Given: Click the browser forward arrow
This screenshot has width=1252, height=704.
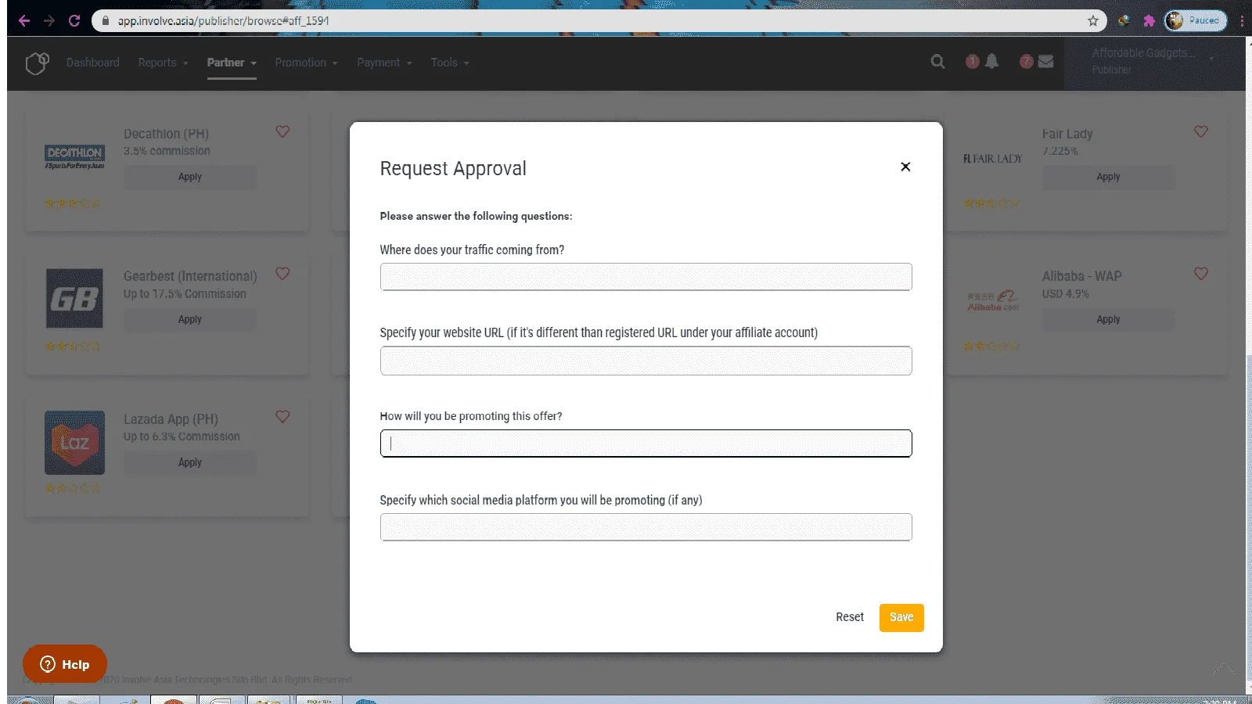Looking at the screenshot, I should click(49, 21).
